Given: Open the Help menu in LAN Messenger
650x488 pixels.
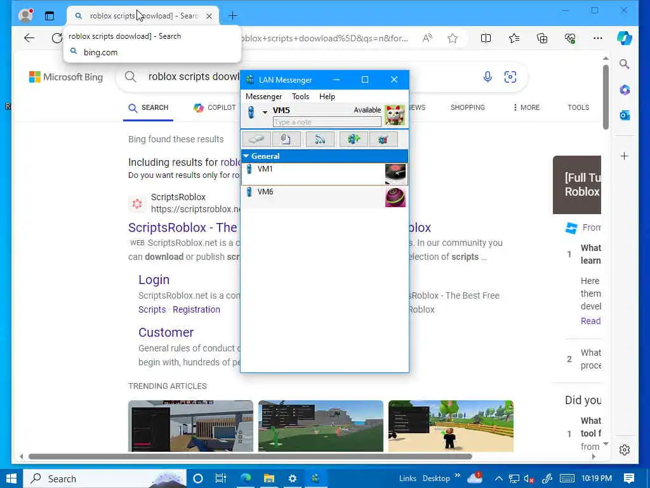Looking at the screenshot, I should 327,97.
